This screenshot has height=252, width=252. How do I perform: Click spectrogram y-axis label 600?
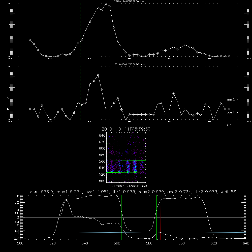[x=102, y=148]
